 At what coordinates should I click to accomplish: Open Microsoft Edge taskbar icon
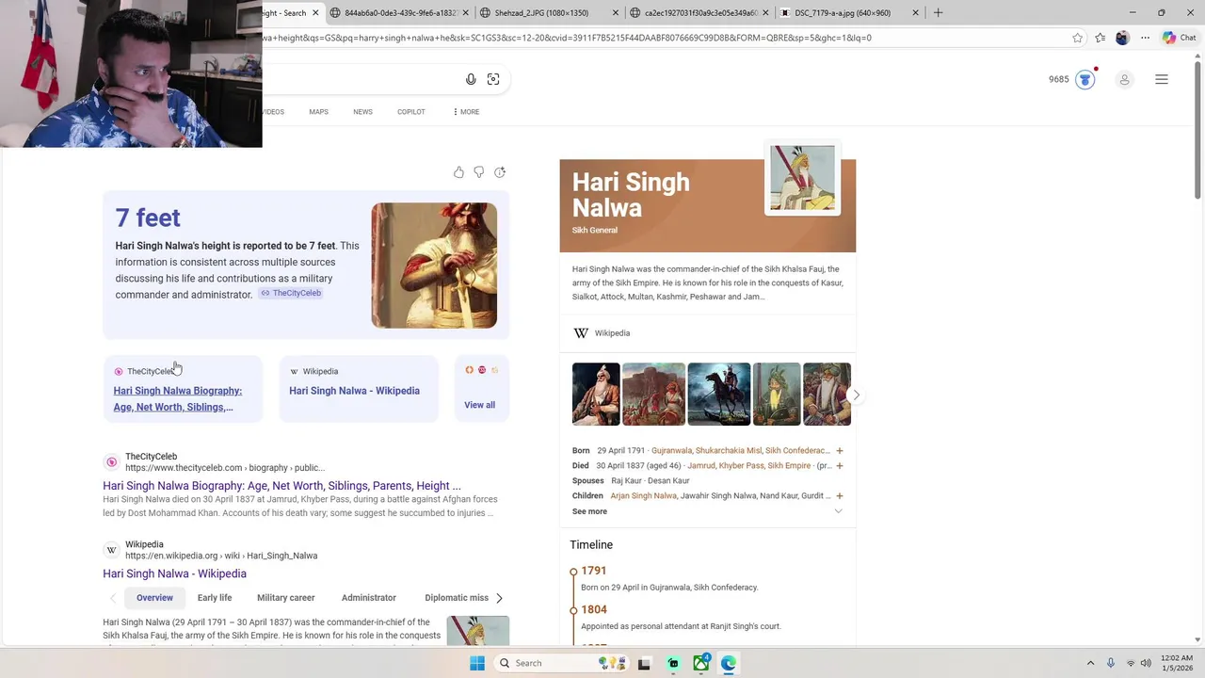click(x=729, y=663)
